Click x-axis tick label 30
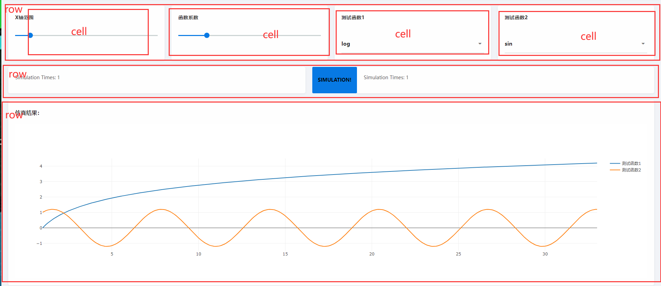This screenshot has height=286, width=661. click(x=545, y=254)
